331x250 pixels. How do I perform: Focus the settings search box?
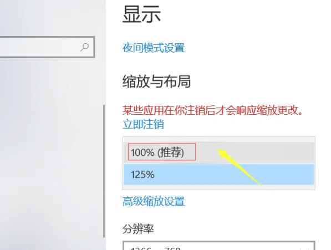tap(47, 47)
